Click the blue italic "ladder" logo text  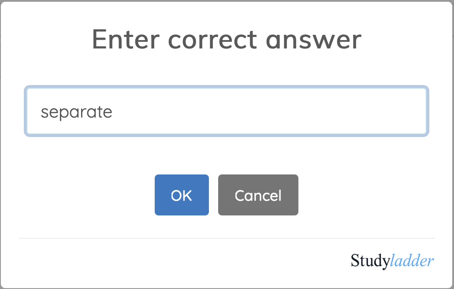click(412, 260)
